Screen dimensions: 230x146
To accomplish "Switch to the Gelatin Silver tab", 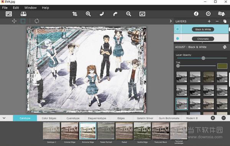I will pos(145,118).
